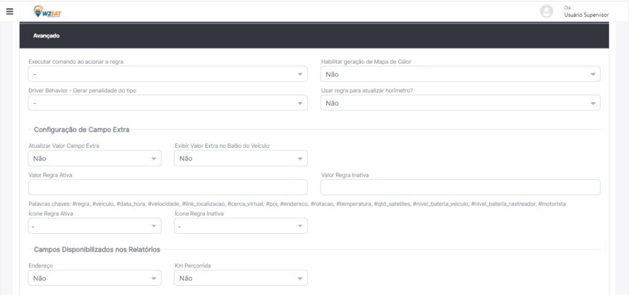
Task: Open 'Driver Behavior - Gerar penalidade' dropdown
Action: click(167, 103)
